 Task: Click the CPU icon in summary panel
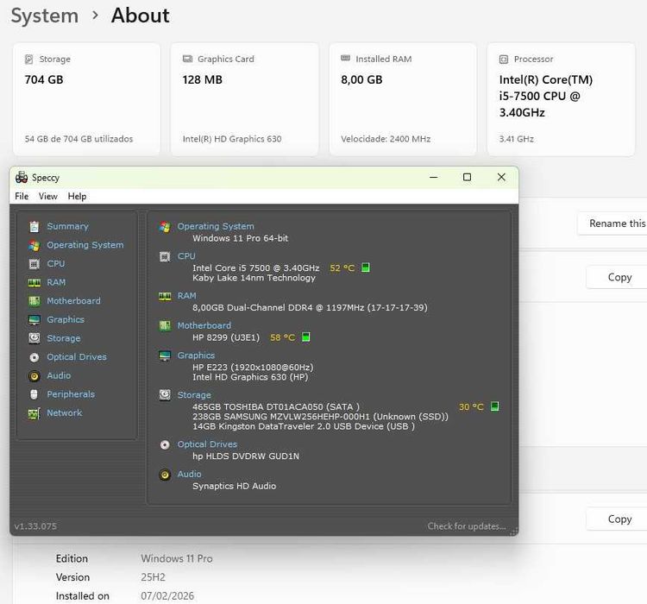coord(165,257)
